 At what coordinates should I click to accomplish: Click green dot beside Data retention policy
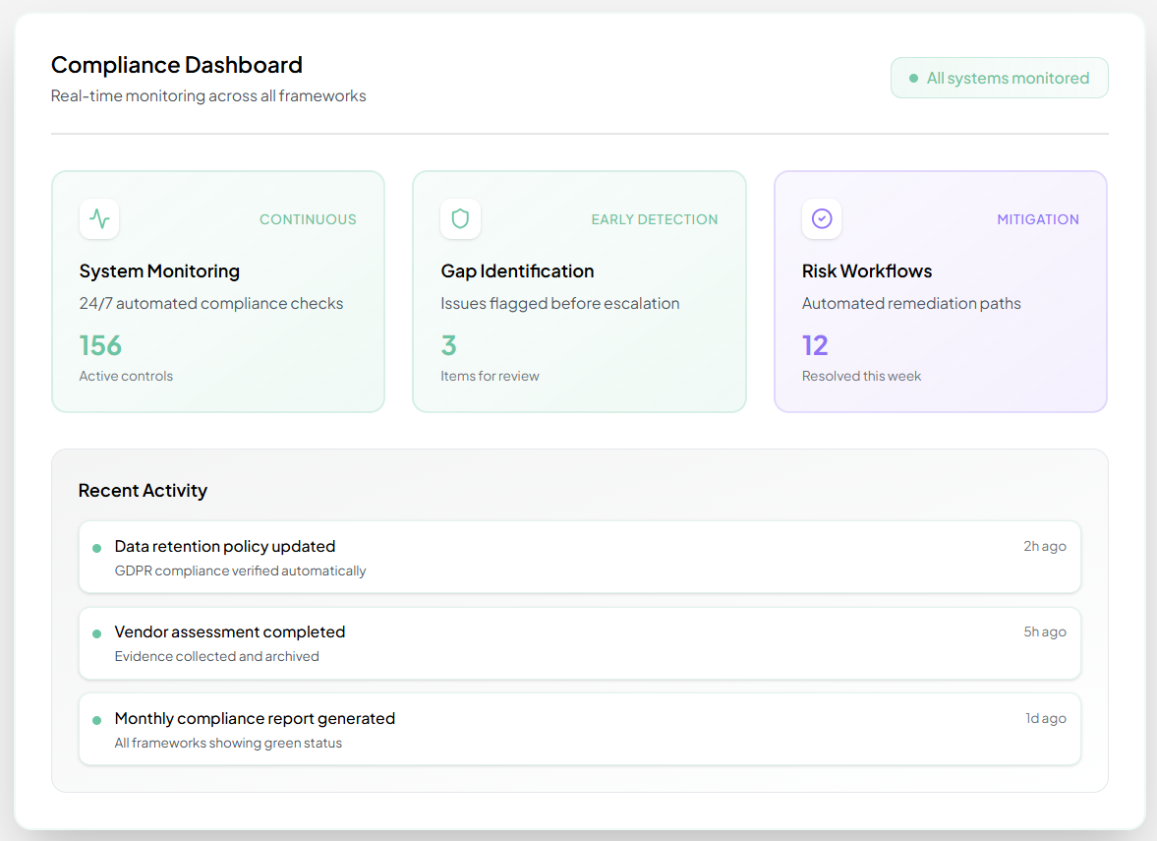click(96, 548)
